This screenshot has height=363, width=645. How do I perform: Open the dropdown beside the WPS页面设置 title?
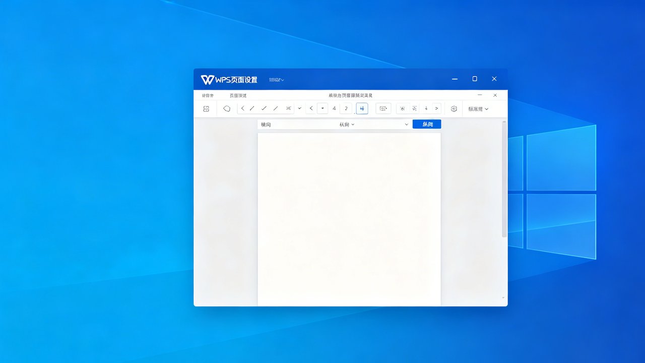click(x=277, y=80)
